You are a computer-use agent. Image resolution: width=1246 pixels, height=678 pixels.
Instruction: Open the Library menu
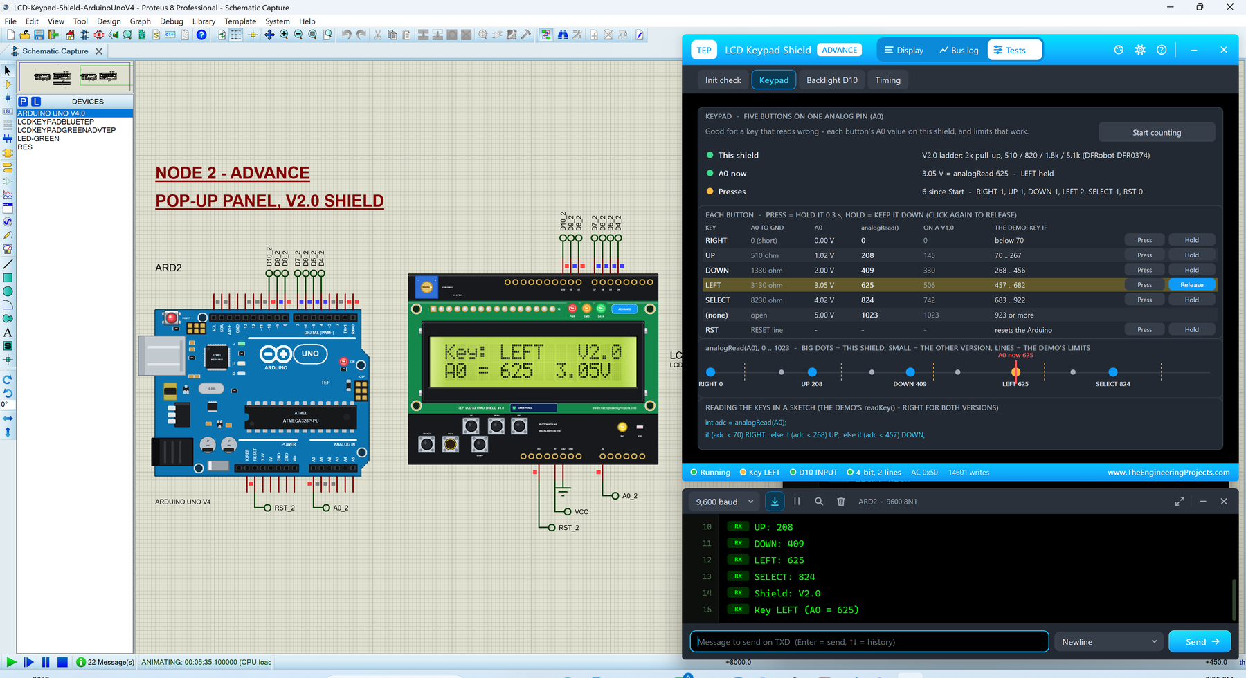(204, 21)
